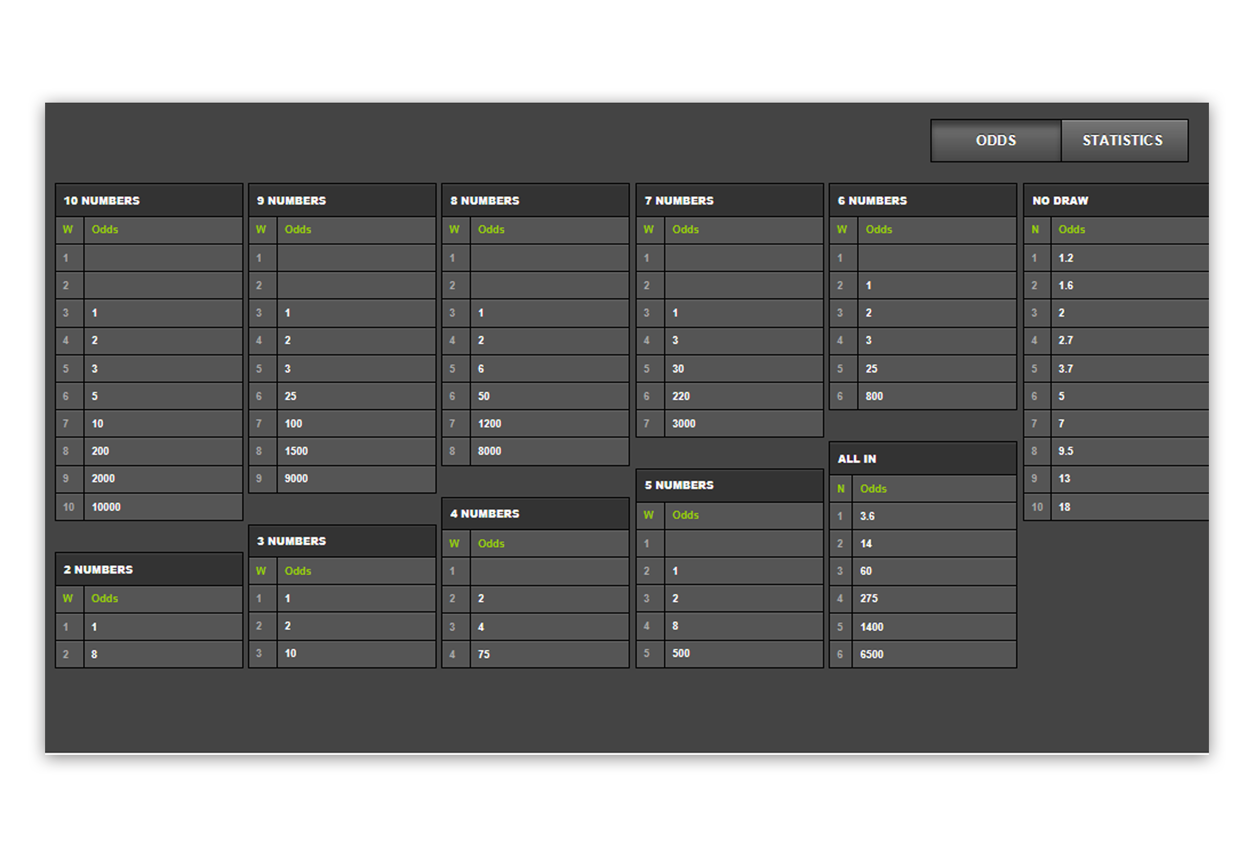Click the 10 NUMBERS table header
The image size is (1254, 857).
click(x=149, y=201)
